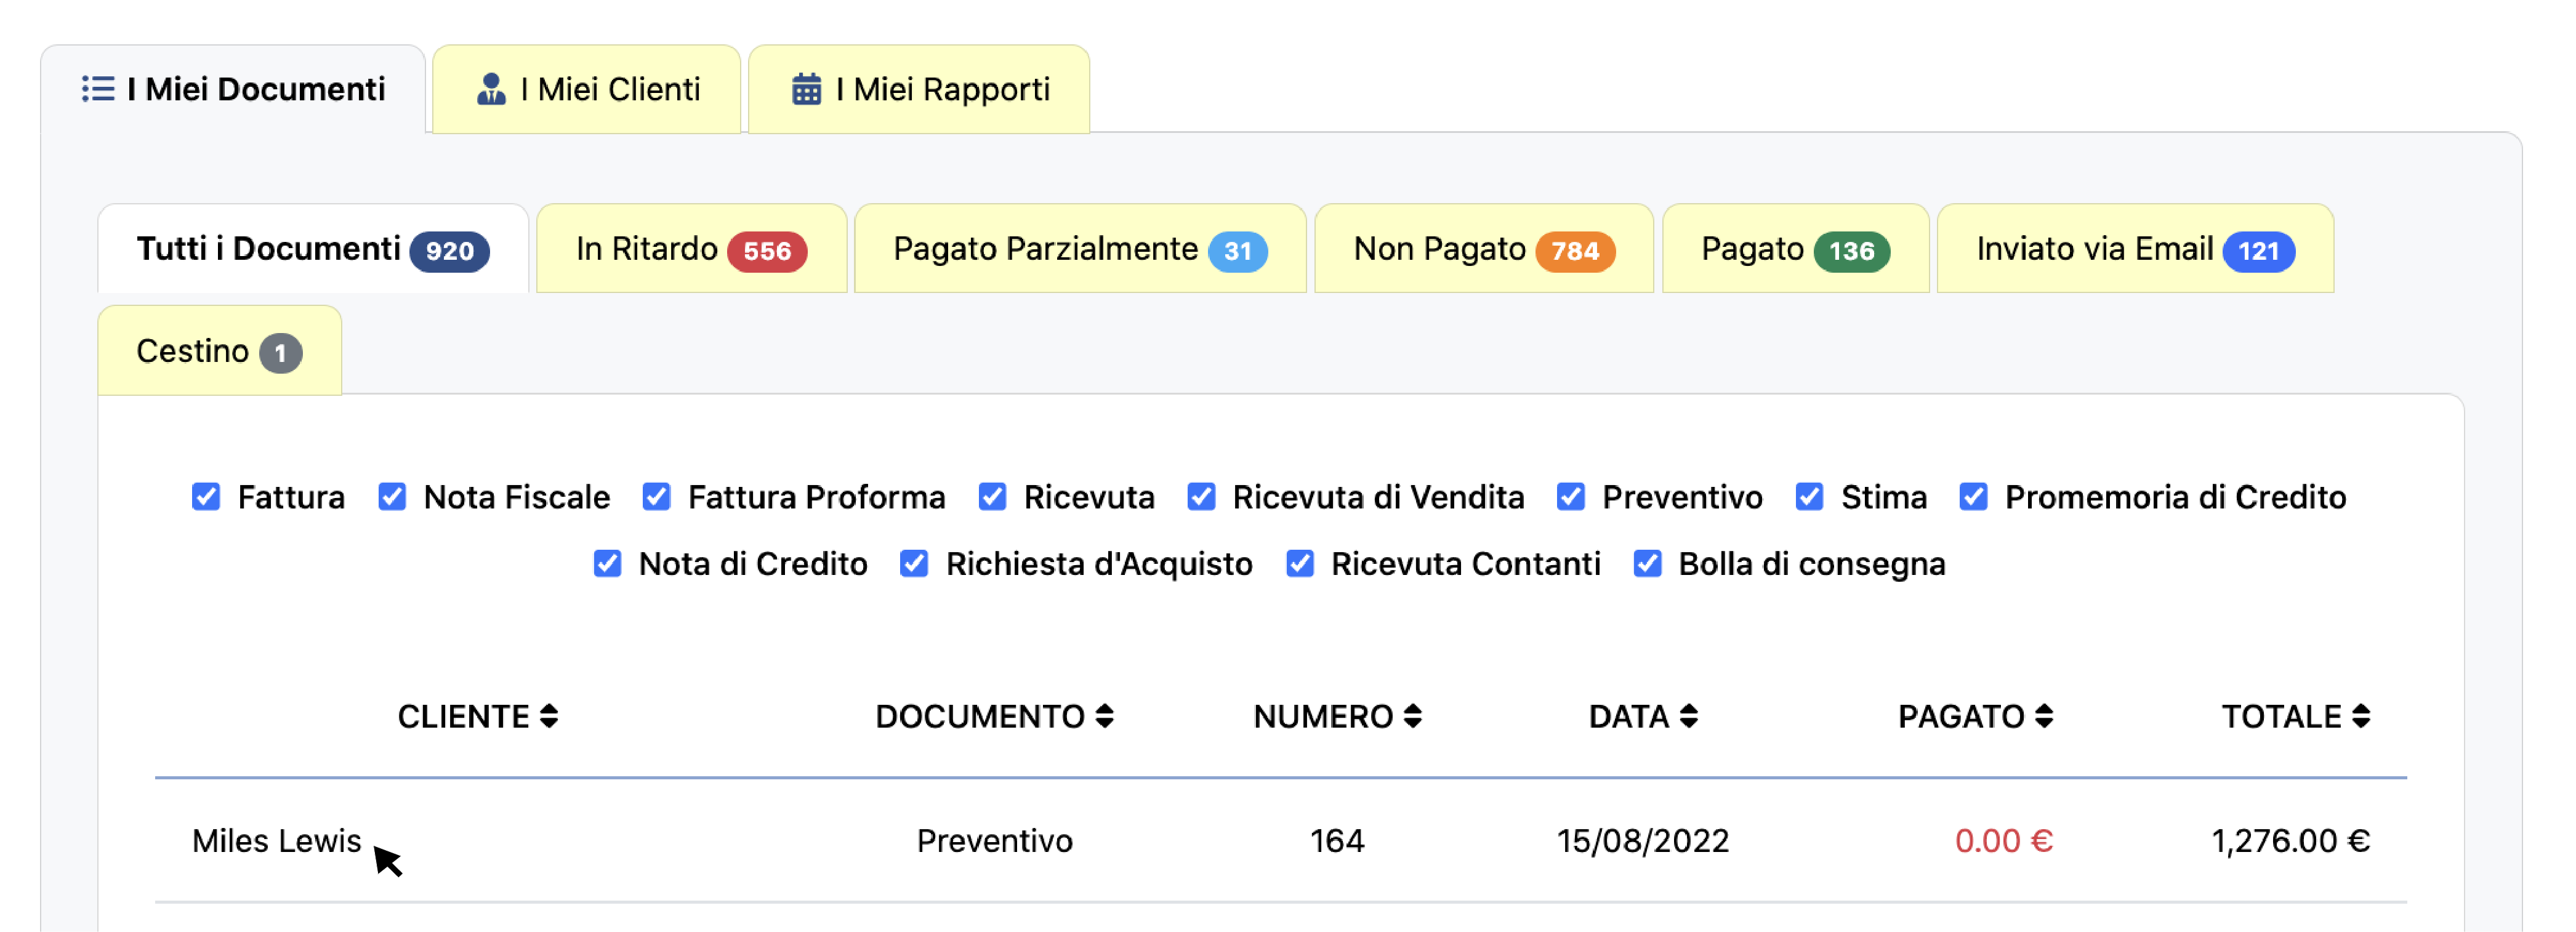
Task: View the Non Pagato tab
Action: (1484, 249)
